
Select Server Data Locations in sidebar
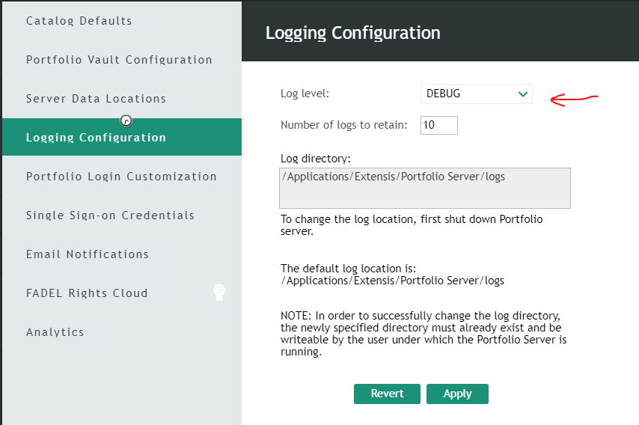96,99
